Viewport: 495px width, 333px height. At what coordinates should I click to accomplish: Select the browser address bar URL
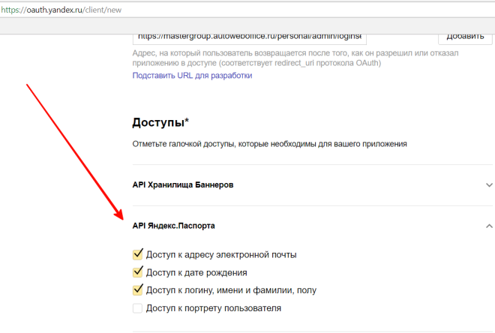pyautogui.click(x=61, y=10)
